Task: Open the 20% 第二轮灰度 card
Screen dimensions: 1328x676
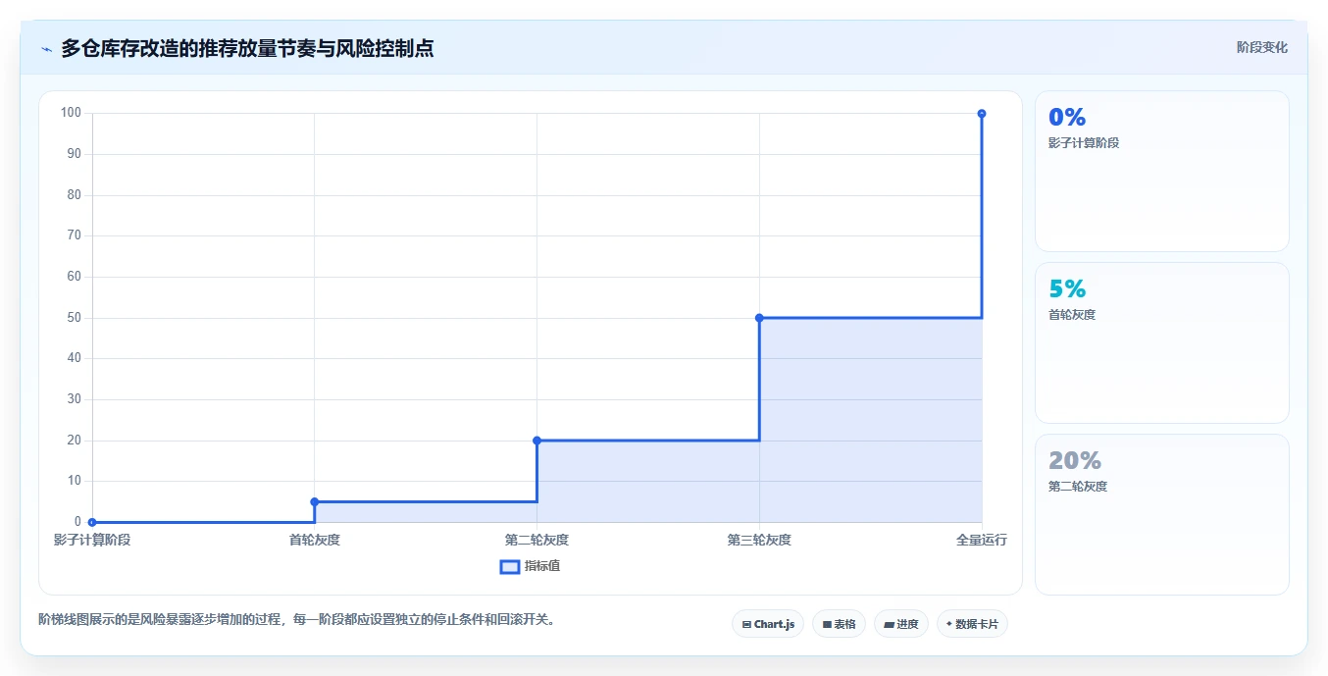Action: 1161,514
